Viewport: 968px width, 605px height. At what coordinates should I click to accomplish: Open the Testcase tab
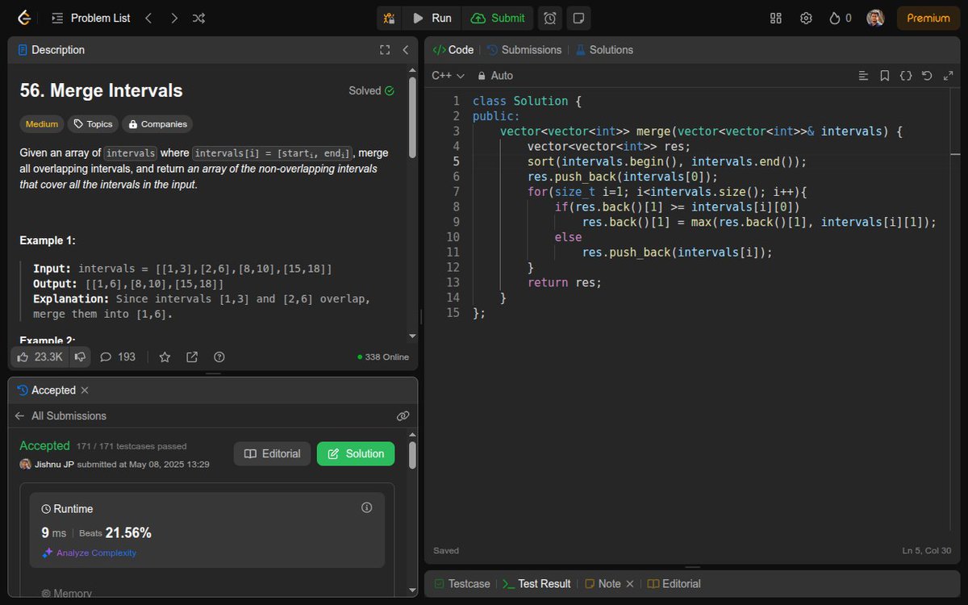462,584
